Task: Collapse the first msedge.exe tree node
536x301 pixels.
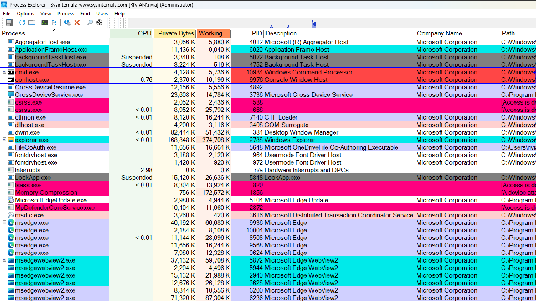Action: point(4,222)
